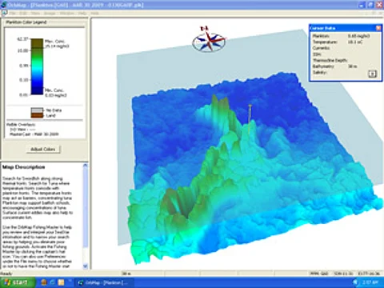This screenshot has height=288, width=384.
Task: Click the Adjust Colors button
Action: pyautogui.click(x=43, y=149)
